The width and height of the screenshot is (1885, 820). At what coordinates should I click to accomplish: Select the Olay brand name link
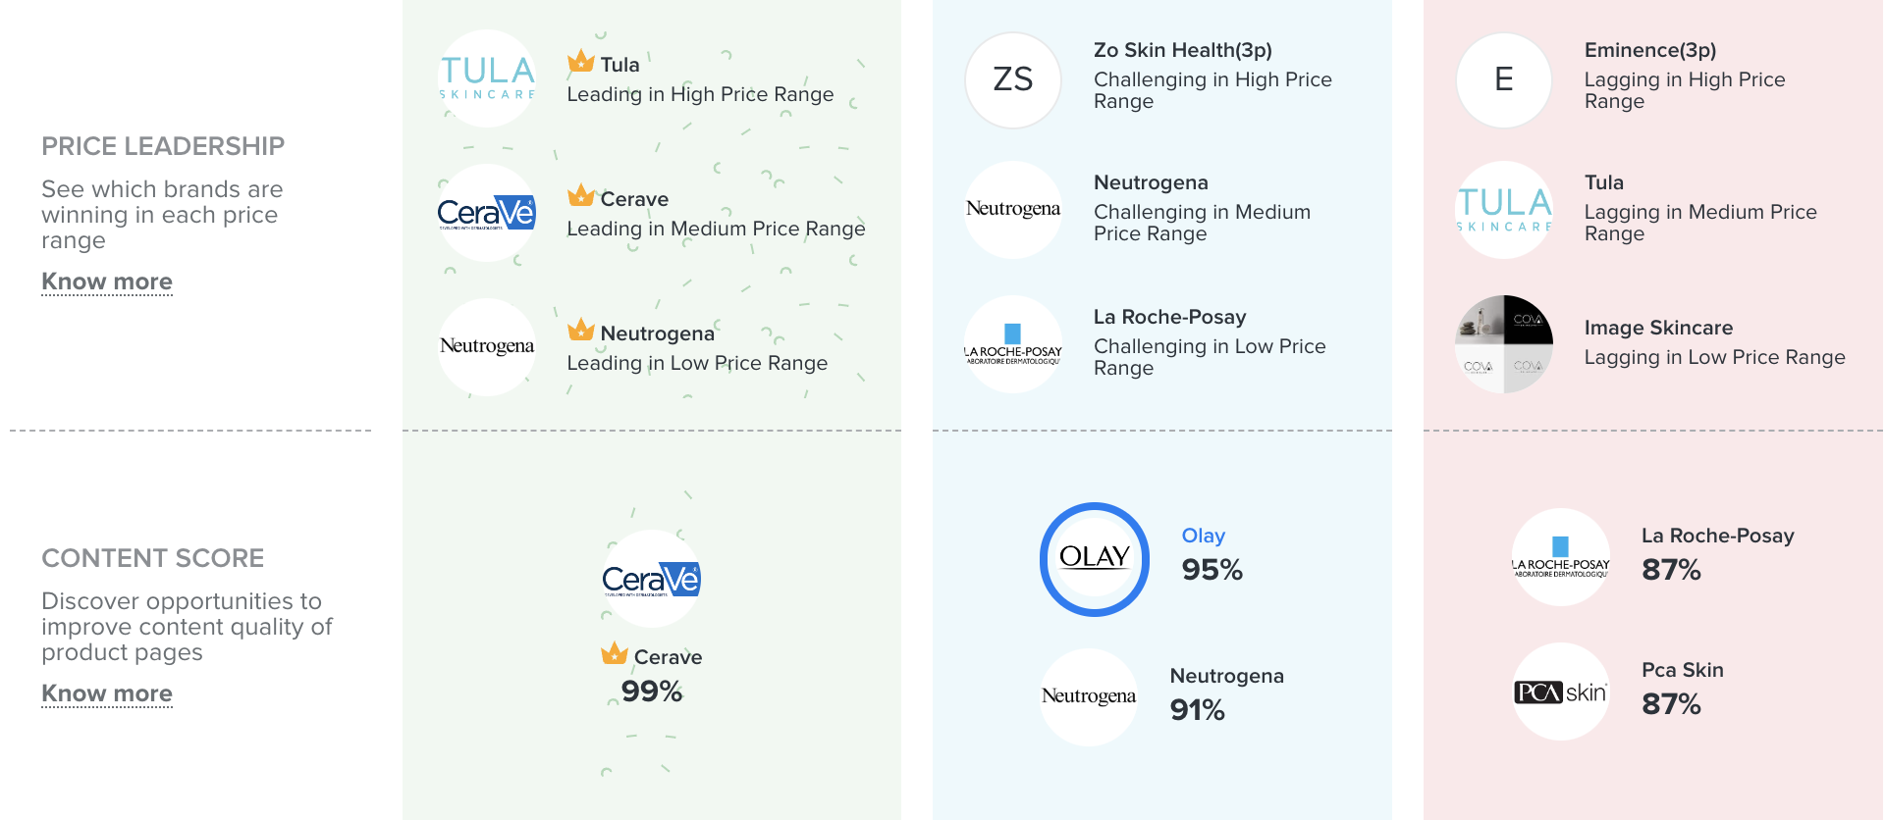pos(1203,536)
